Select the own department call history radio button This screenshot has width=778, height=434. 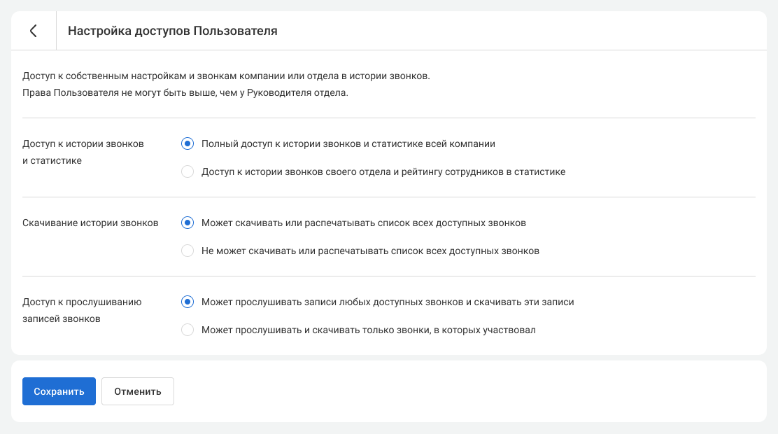point(187,171)
